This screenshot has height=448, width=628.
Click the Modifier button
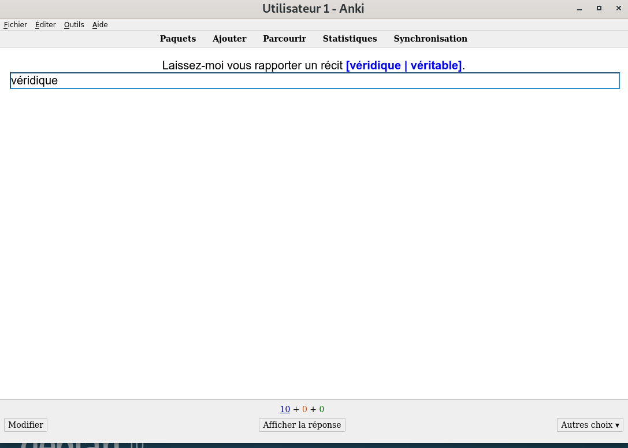tap(25, 425)
